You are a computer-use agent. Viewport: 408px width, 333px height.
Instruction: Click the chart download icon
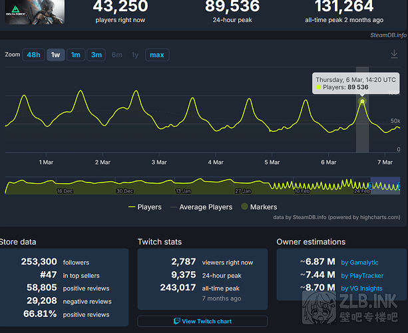[394, 55]
